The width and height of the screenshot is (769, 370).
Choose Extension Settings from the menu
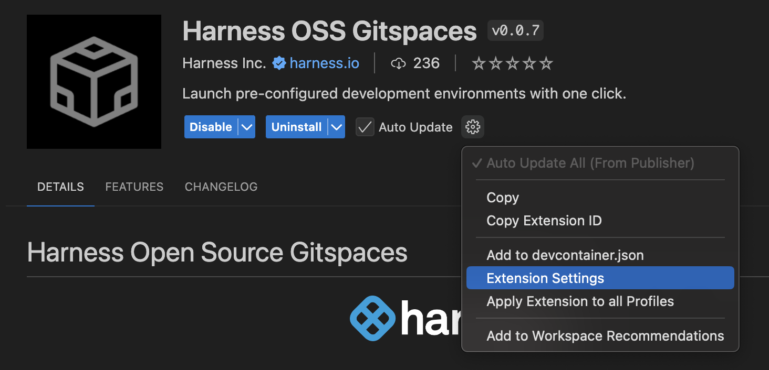545,278
